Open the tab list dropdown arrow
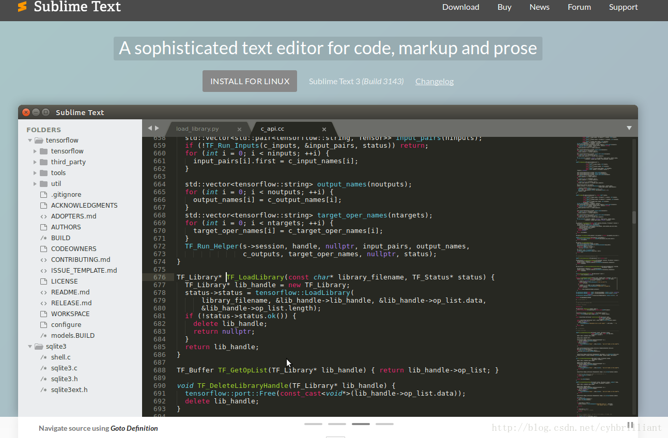This screenshot has width=668, height=438. pyautogui.click(x=629, y=128)
